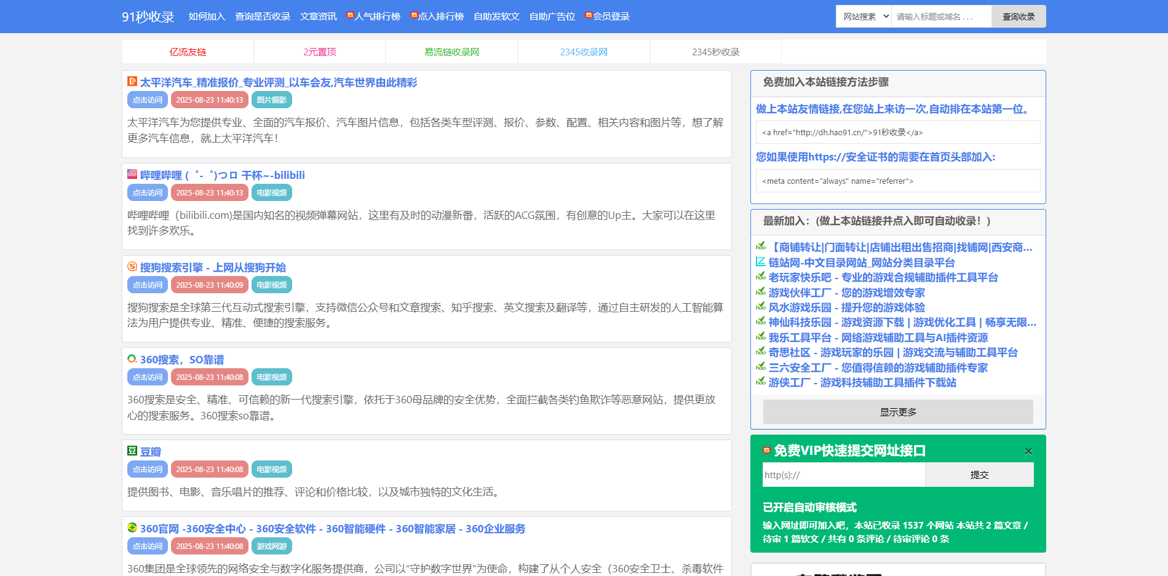Click the hao icon beside 游侠工厂
The image size is (1168, 576).
point(761,382)
